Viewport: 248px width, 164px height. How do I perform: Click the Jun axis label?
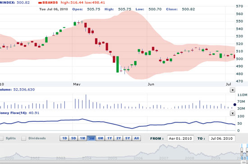click(151, 84)
